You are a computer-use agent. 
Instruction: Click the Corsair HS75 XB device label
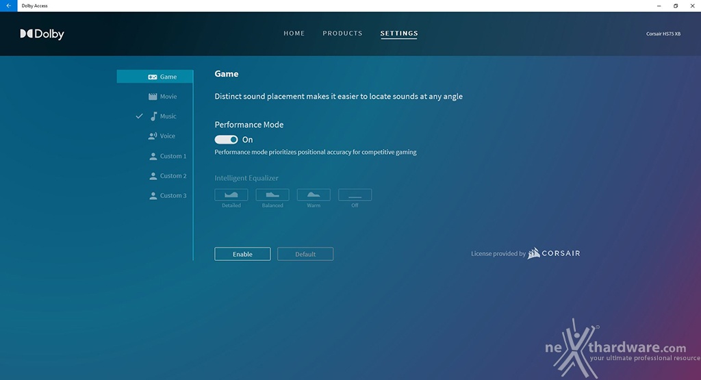[x=663, y=34]
